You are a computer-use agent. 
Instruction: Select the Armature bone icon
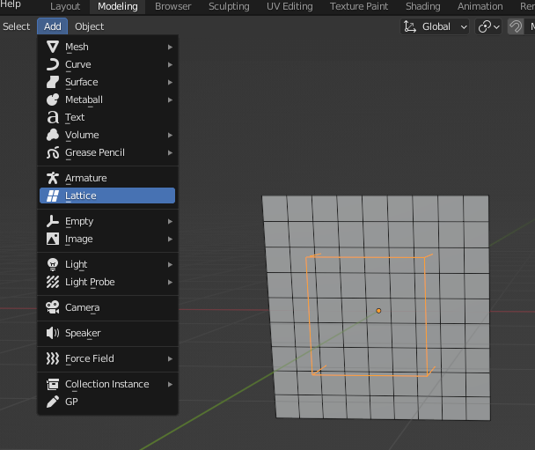tap(53, 178)
